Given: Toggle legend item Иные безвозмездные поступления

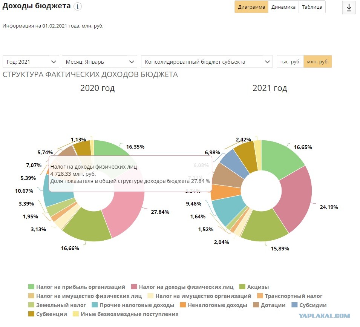Looking at the screenshot, I should pyautogui.click(x=126, y=314).
